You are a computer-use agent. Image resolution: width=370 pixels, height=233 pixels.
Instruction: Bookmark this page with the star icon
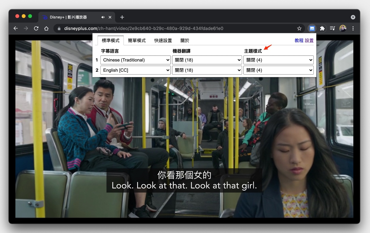point(299,28)
